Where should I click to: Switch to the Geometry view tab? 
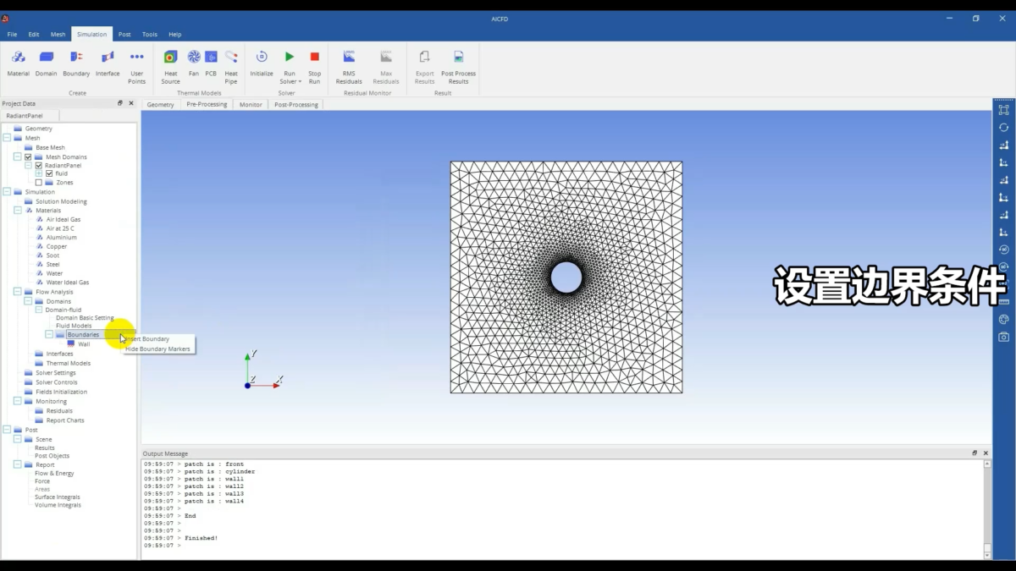coord(160,105)
